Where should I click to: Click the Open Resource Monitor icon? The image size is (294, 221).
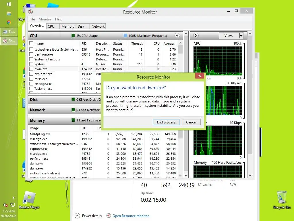point(109,216)
